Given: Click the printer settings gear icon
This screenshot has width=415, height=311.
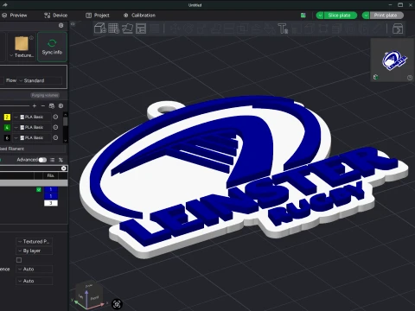Looking at the screenshot, I should coord(61,25).
